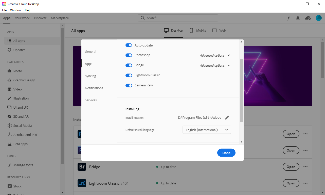Click the Done button
325x195 pixels.
(x=226, y=153)
